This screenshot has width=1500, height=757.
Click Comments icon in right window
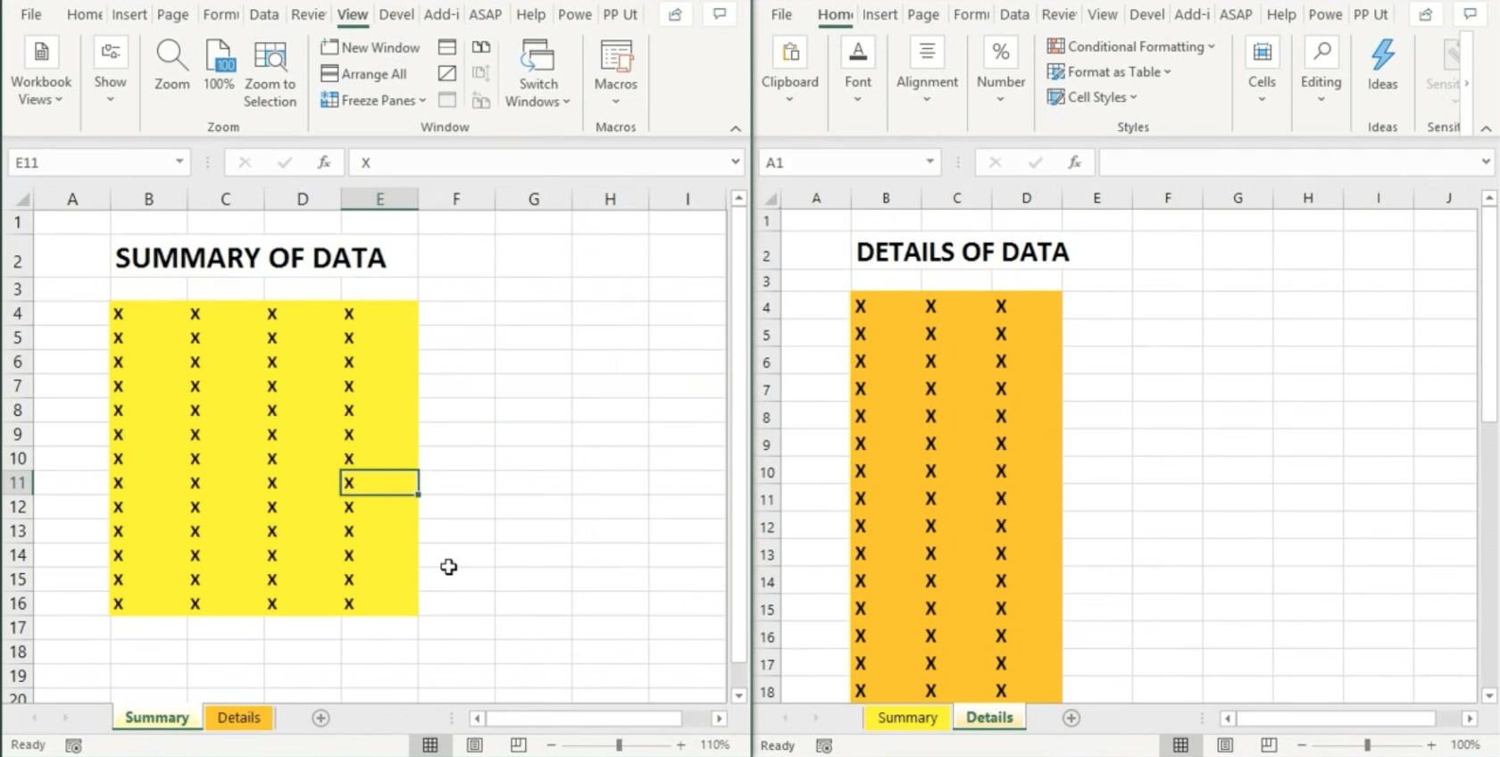click(1470, 14)
